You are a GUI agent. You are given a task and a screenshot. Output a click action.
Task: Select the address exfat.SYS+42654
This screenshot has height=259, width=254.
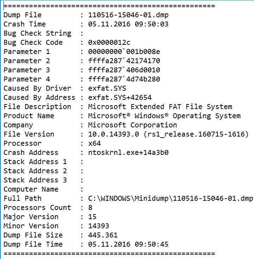click(x=120, y=98)
